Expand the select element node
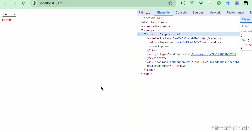Viewport: 252px width, 132px height. click(148, 38)
